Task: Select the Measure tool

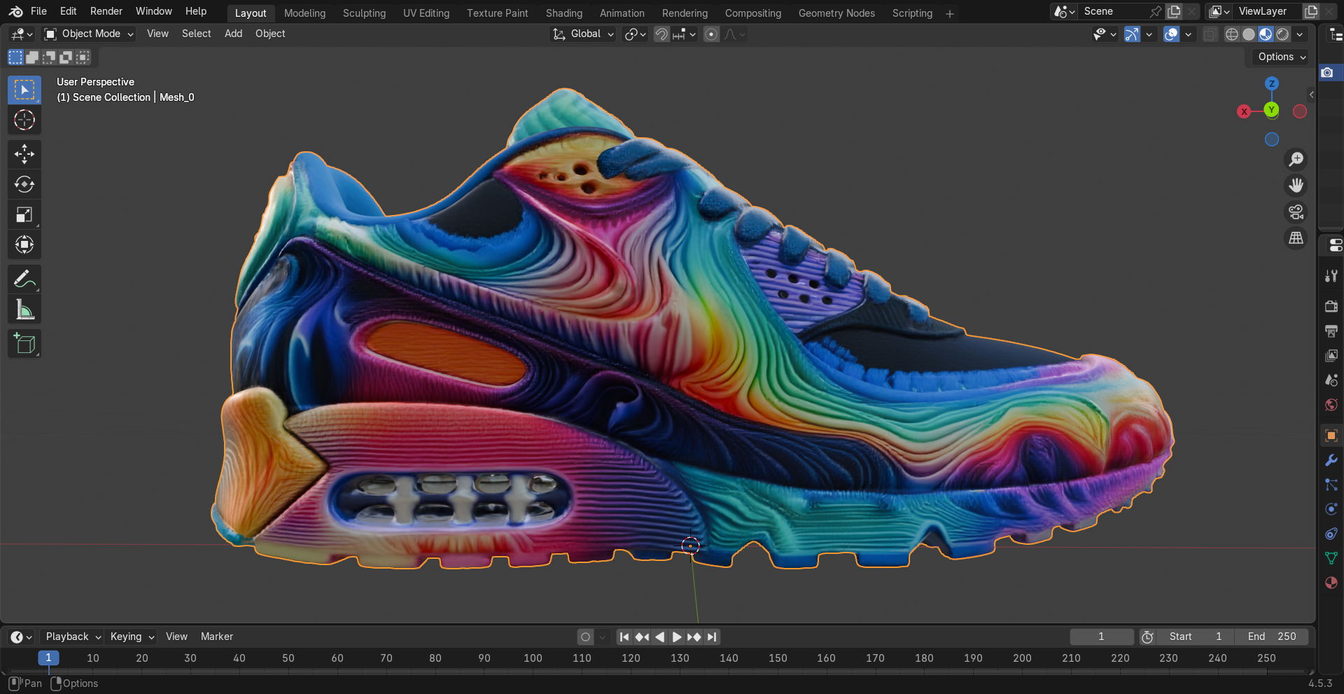Action: [24, 310]
